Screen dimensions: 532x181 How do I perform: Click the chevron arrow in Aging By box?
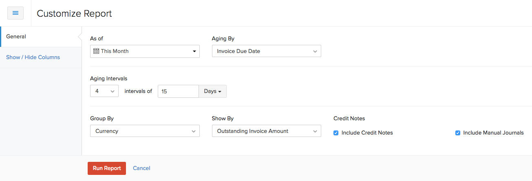(x=315, y=51)
